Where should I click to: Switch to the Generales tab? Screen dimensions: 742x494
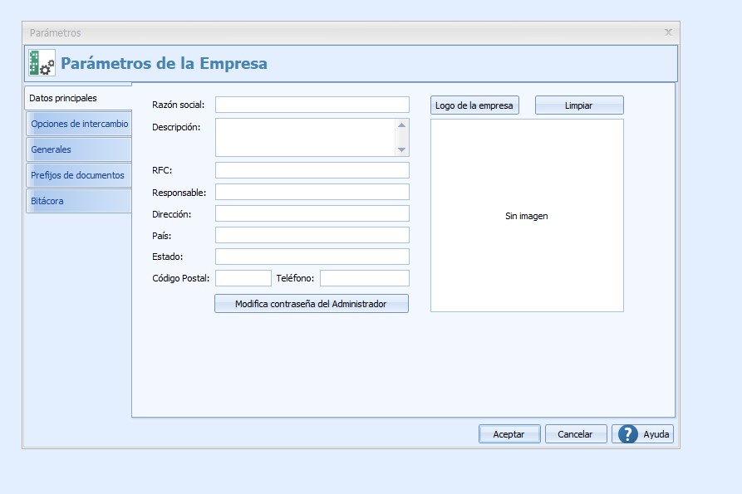click(79, 149)
